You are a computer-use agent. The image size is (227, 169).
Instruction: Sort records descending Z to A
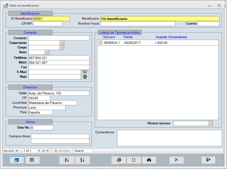(82, 160)
